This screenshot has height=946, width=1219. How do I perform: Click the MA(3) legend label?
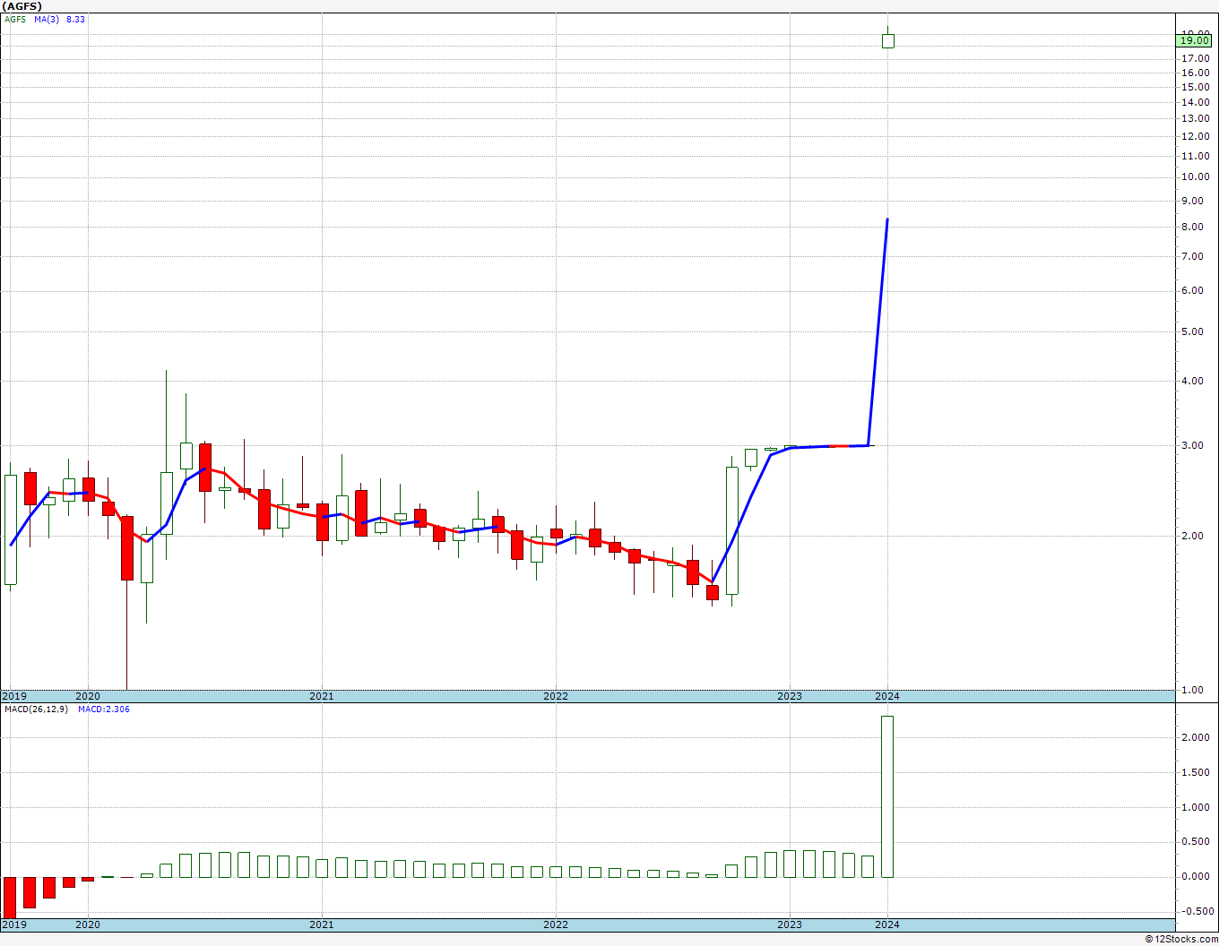click(x=47, y=19)
